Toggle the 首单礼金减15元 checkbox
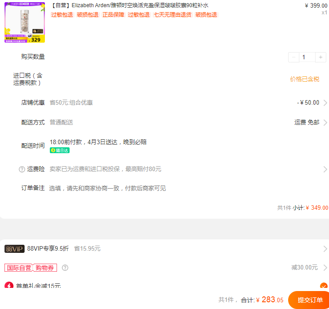Viewport: 329px width, 309px height. (324, 286)
